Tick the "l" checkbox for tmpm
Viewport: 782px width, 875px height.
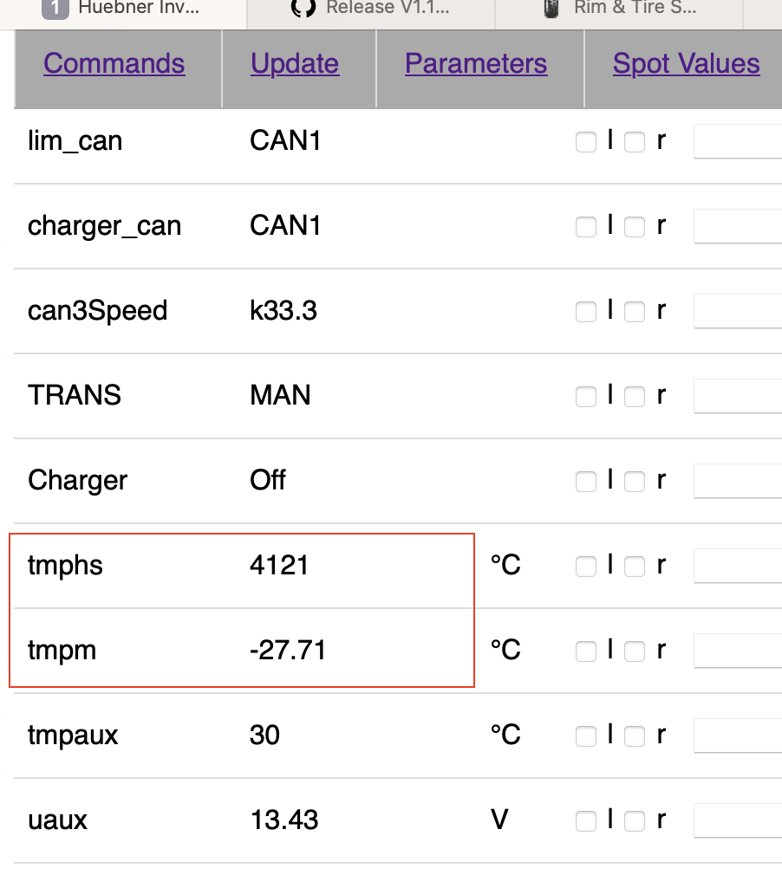coord(586,651)
